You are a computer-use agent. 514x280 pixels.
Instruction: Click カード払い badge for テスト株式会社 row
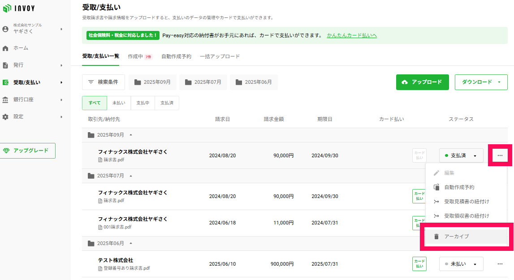(x=419, y=263)
